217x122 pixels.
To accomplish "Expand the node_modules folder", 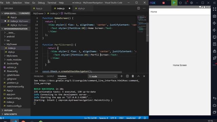I will click(x=14, y=60).
